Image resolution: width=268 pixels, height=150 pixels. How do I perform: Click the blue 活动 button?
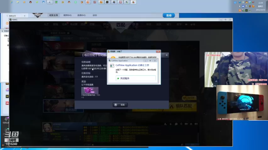point(169,15)
